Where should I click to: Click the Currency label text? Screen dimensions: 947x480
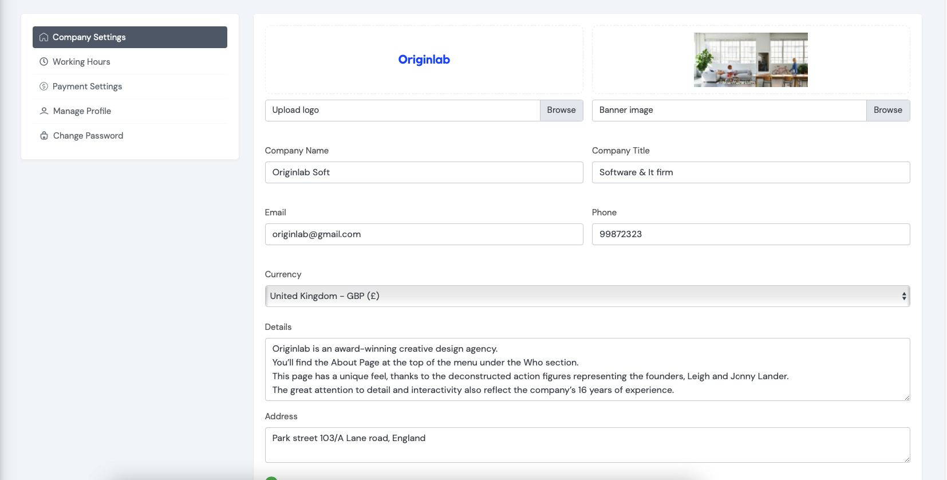[x=283, y=274]
